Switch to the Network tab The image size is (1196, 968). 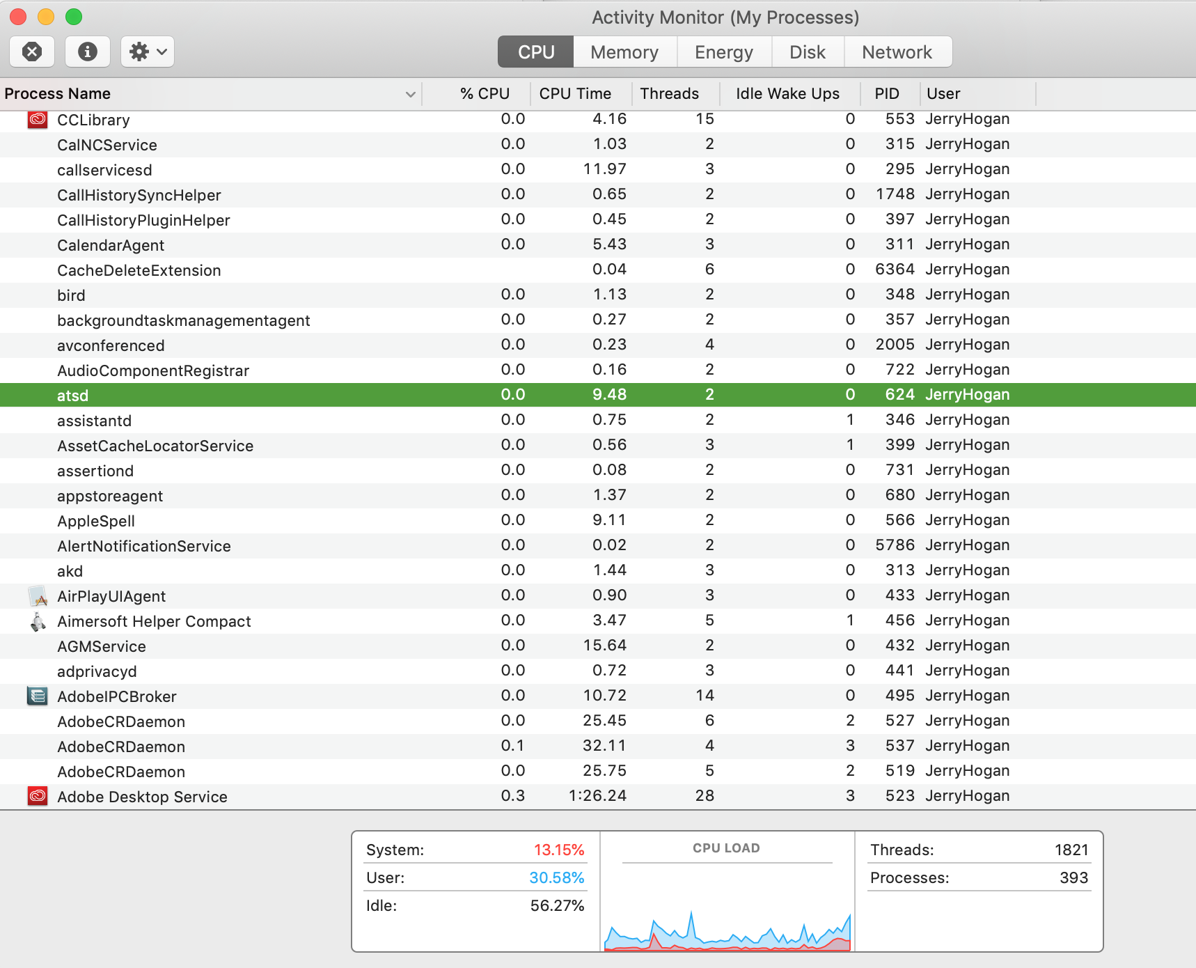pos(897,52)
